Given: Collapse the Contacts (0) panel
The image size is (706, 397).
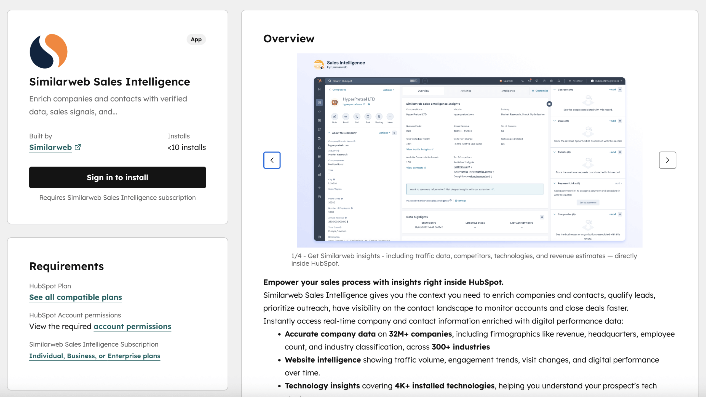Looking at the screenshot, I should pyautogui.click(x=554, y=90).
